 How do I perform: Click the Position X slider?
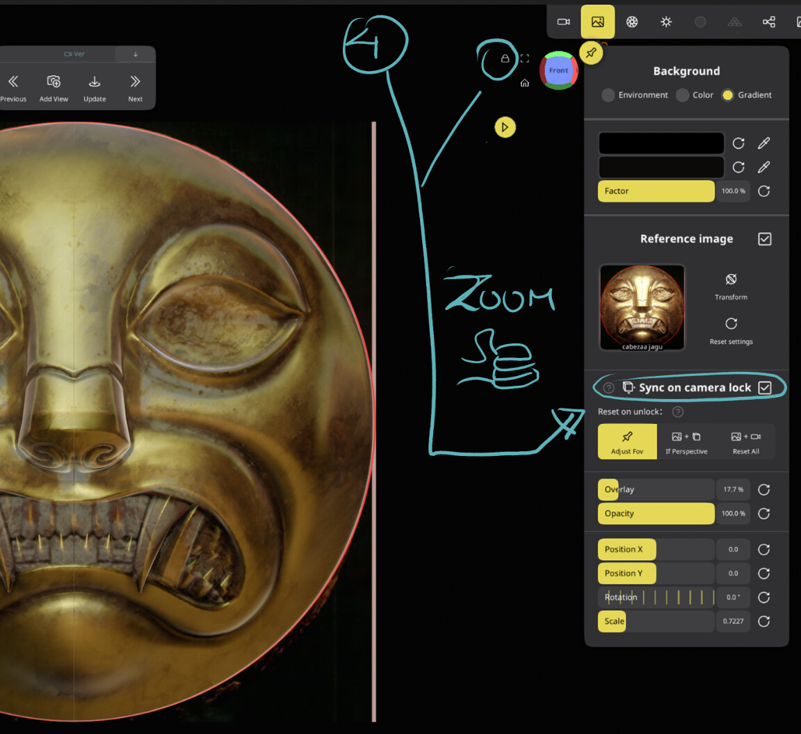[656, 550]
